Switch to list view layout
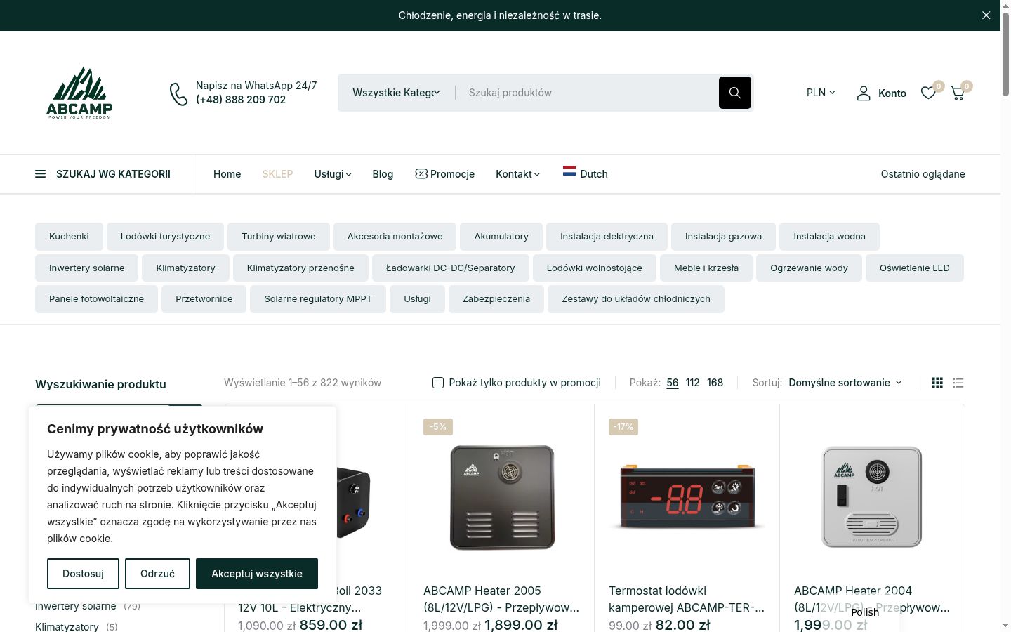 tap(958, 383)
